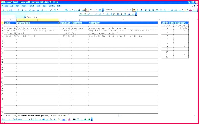The height and width of the screenshot is (124, 199).
Task: Insert WordArt from the Drawing toolbar
Action: [43, 119]
